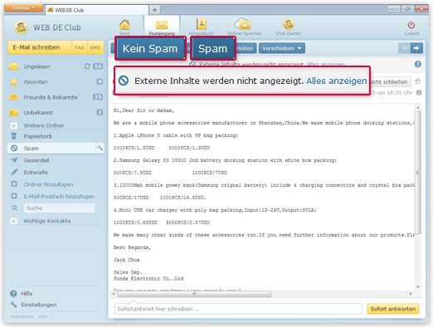Click the message scrollbar up arrow
The image size is (433, 327).
click(x=418, y=107)
